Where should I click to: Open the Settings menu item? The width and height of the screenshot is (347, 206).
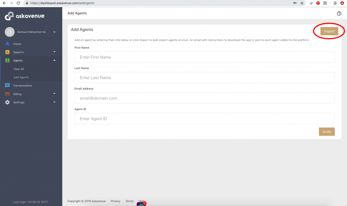click(19, 102)
